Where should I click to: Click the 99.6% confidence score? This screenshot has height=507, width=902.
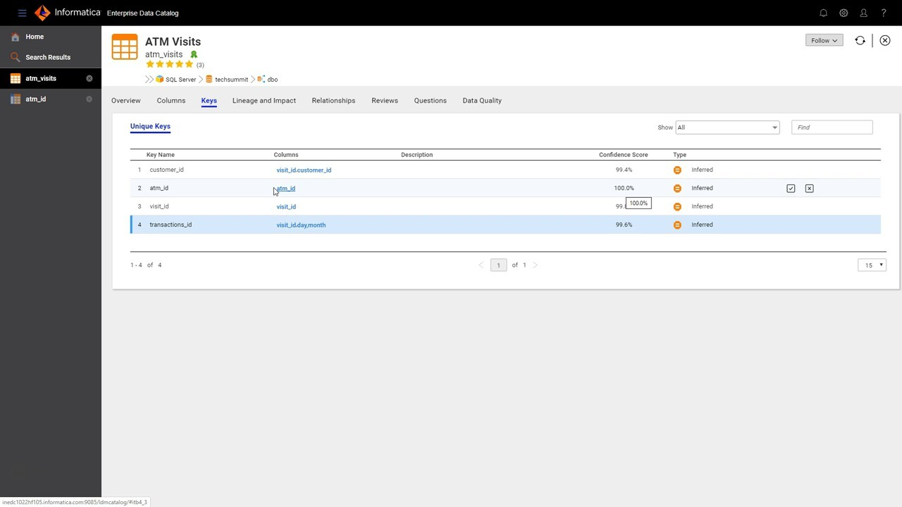point(624,225)
